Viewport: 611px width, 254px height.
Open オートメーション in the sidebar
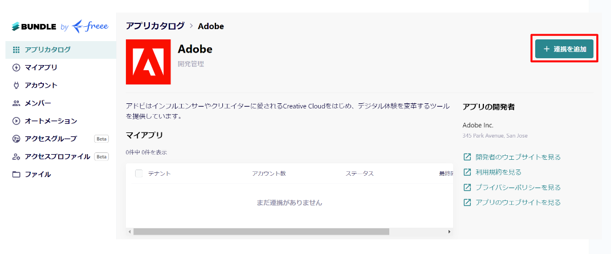point(61,121)
